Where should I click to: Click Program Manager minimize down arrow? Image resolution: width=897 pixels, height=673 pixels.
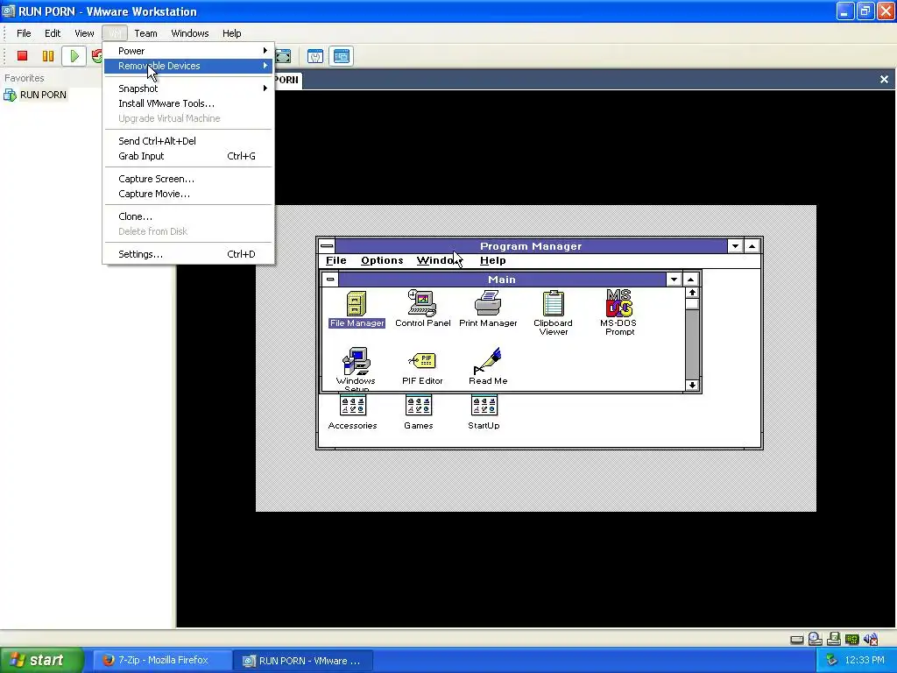tap(735, 246)
